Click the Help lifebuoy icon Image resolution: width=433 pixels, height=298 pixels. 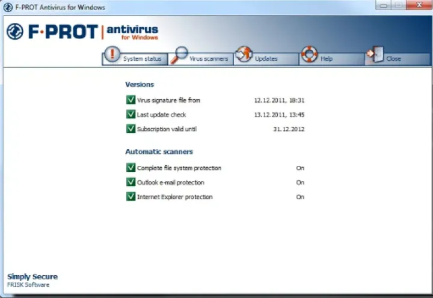click(310, 55)
